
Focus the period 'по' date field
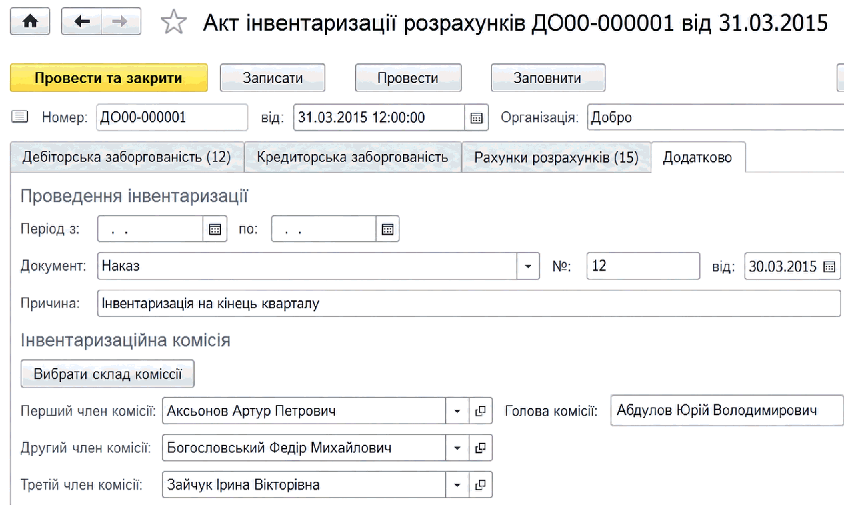tap(324, 229)
